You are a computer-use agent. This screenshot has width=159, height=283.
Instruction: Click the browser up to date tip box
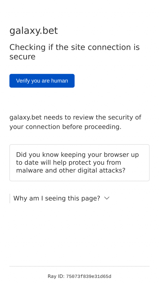(x=79, y=163)
